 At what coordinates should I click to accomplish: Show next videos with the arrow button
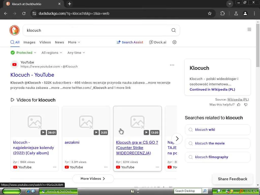177,139
